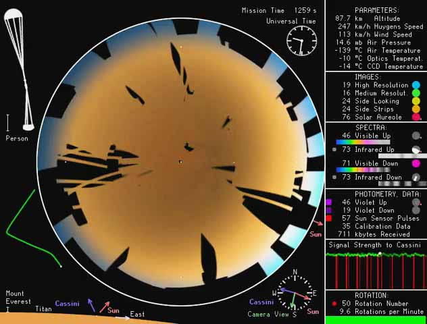427x324 pixels.
Task: Click the Huygens parachute probe graphic
Action: [19, 70]
